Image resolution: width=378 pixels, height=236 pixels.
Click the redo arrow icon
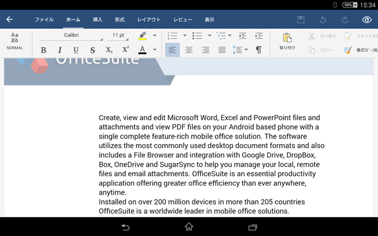[345, 20]
